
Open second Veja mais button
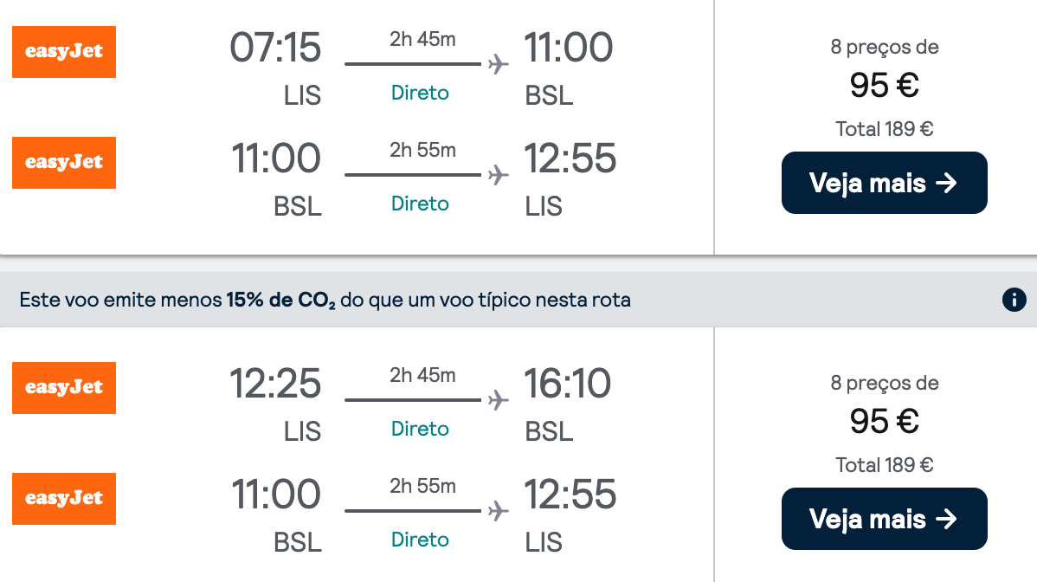(x=885, y=519)
